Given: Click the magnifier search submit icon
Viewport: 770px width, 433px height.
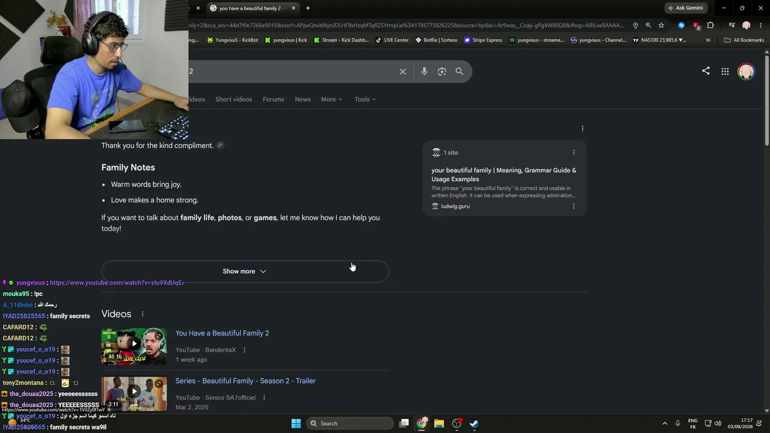Looking at the screenshot, I should click(460, 72).
